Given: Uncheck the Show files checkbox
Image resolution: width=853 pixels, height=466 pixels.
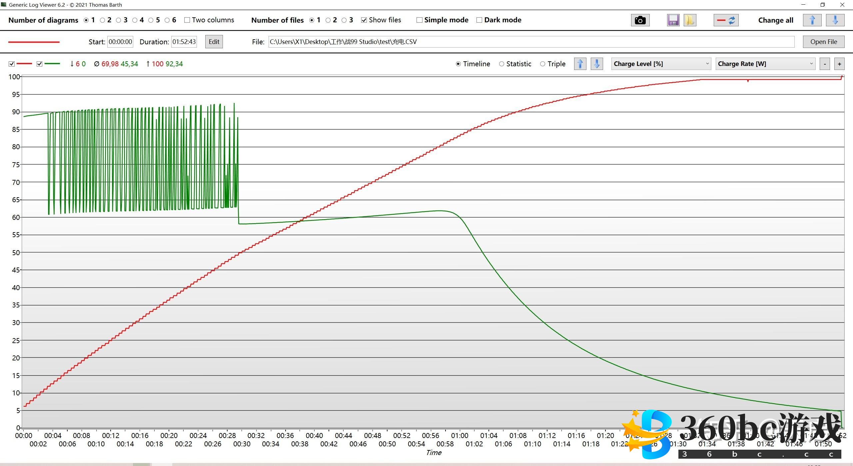Looking at the screenshot, I should click(x=364, y=20).
